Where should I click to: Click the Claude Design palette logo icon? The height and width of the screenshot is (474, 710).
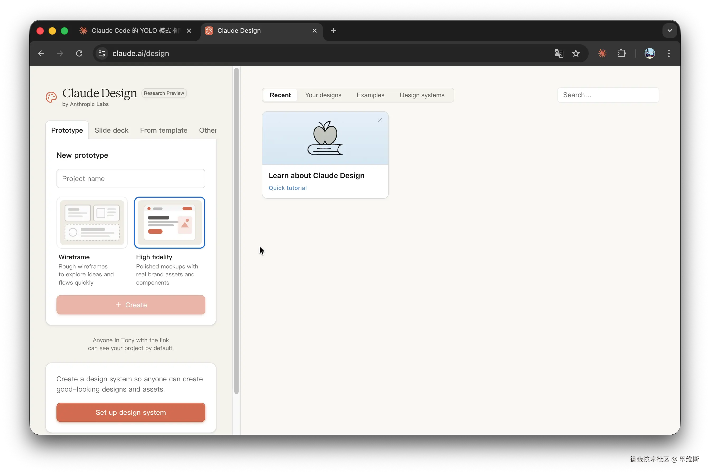[51, 97]
